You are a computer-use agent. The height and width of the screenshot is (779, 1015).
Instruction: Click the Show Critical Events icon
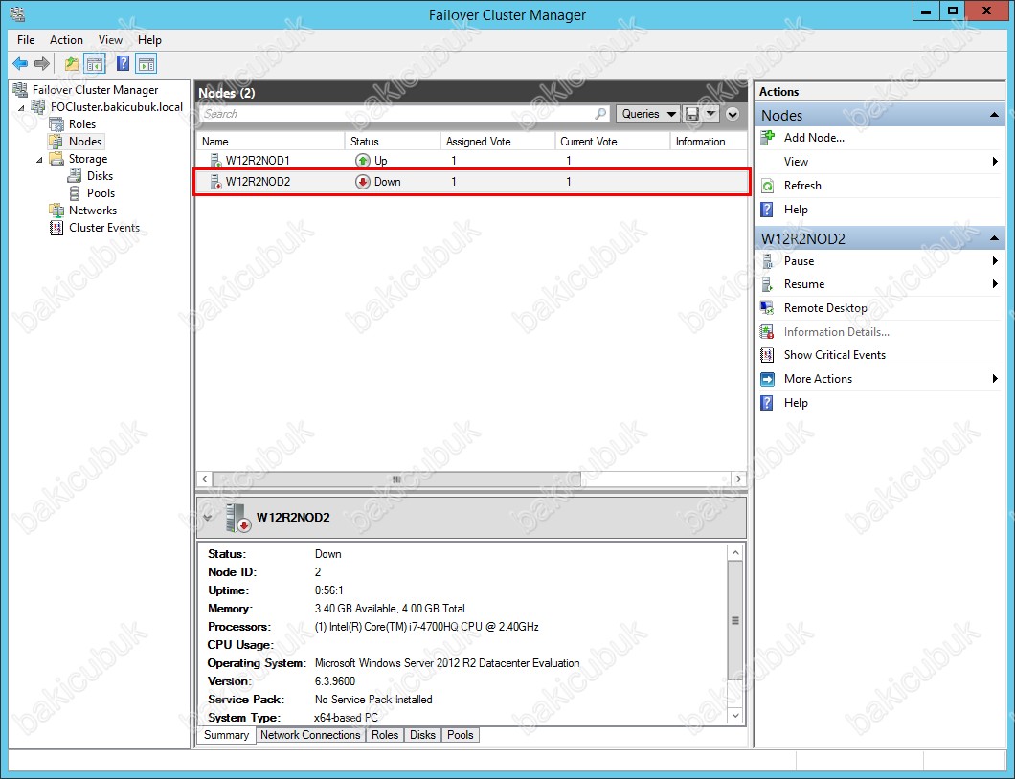click(768, 355)
